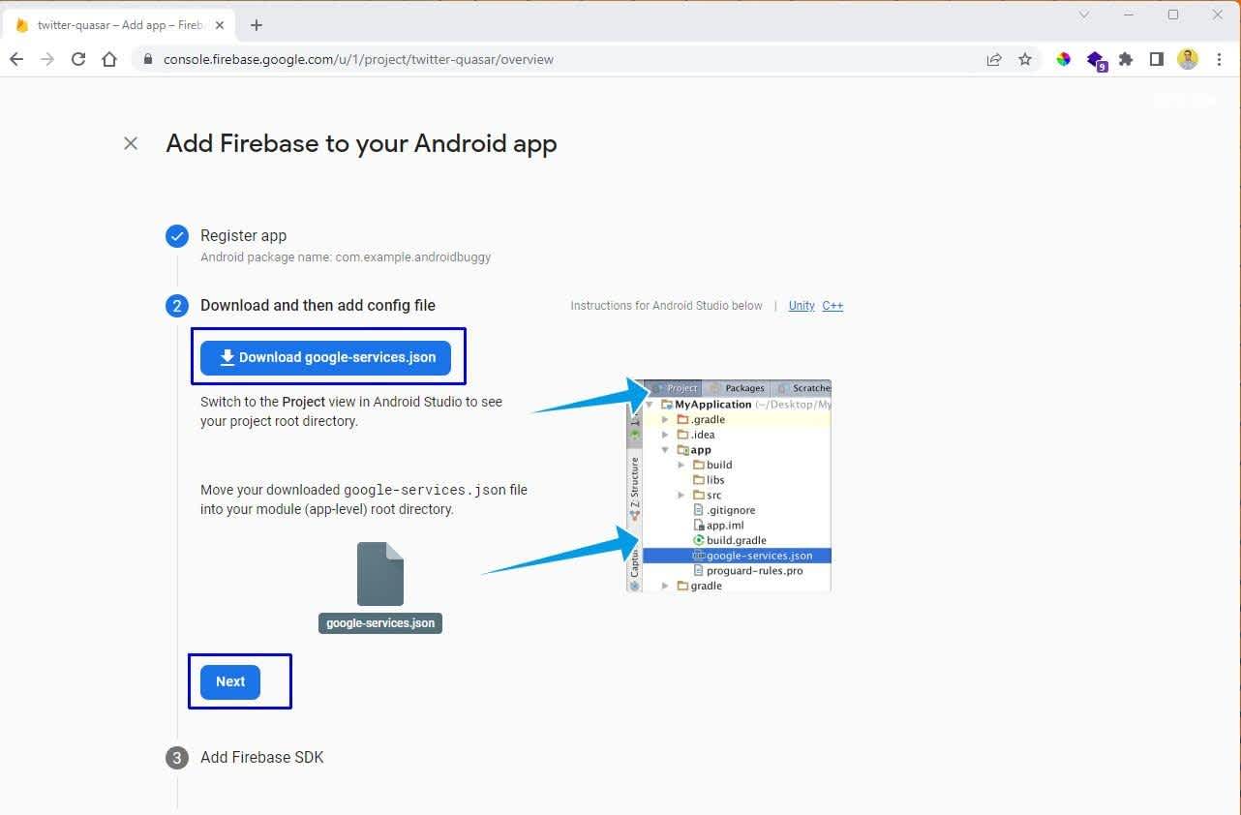The image size is (1241, 815).
Task: Click the Register app step title
Action: tap(244, 236)
